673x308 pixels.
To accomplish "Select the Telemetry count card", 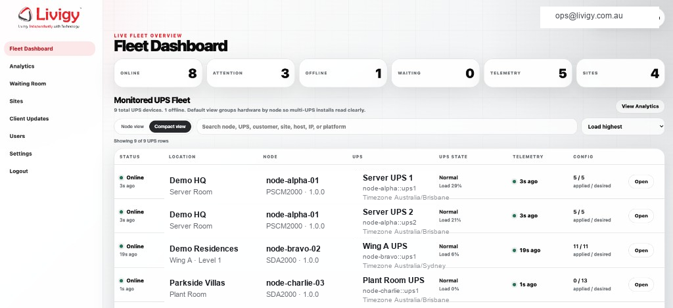I will (528, 74).
